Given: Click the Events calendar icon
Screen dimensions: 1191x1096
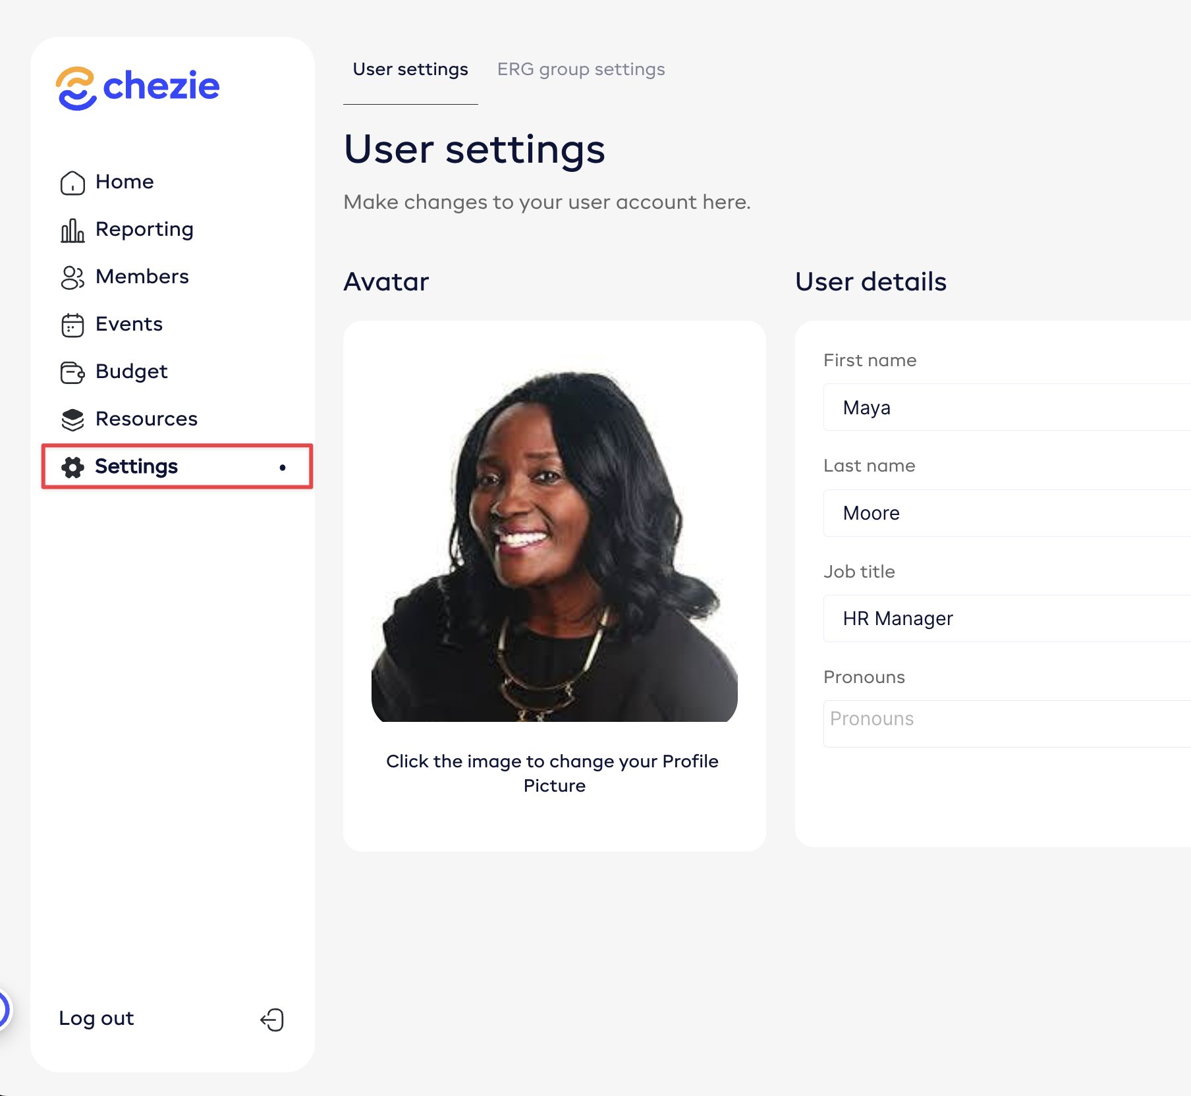Looking at the screenshot, I should point(72,325).
